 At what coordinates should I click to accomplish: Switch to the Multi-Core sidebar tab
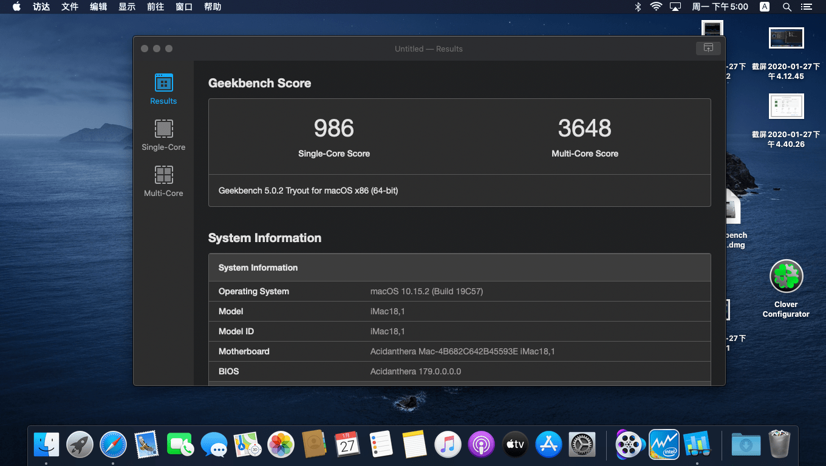pyautogui.click(x=163, y=181)
